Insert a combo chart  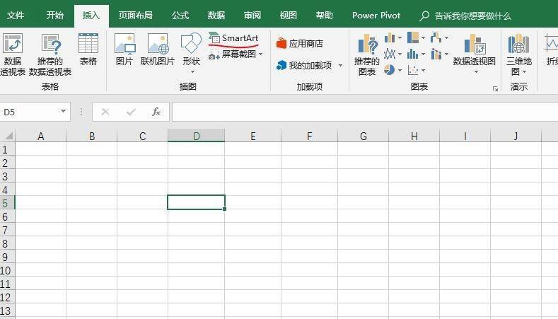436,54
